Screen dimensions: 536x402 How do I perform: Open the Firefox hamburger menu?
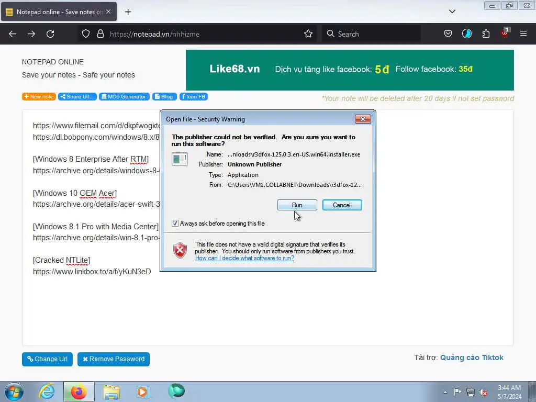point(523,33)
